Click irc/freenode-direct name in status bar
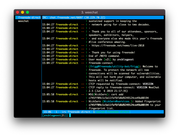The image size is (179, 136). pos(76,112)
